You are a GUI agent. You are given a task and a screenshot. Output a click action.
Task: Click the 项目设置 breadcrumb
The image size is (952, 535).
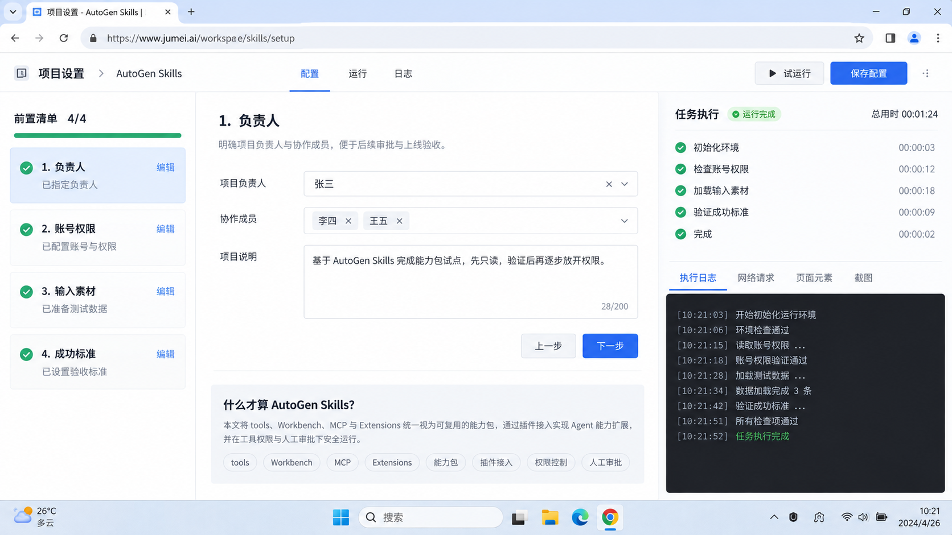pyautogui.click(x=61, y=73)
